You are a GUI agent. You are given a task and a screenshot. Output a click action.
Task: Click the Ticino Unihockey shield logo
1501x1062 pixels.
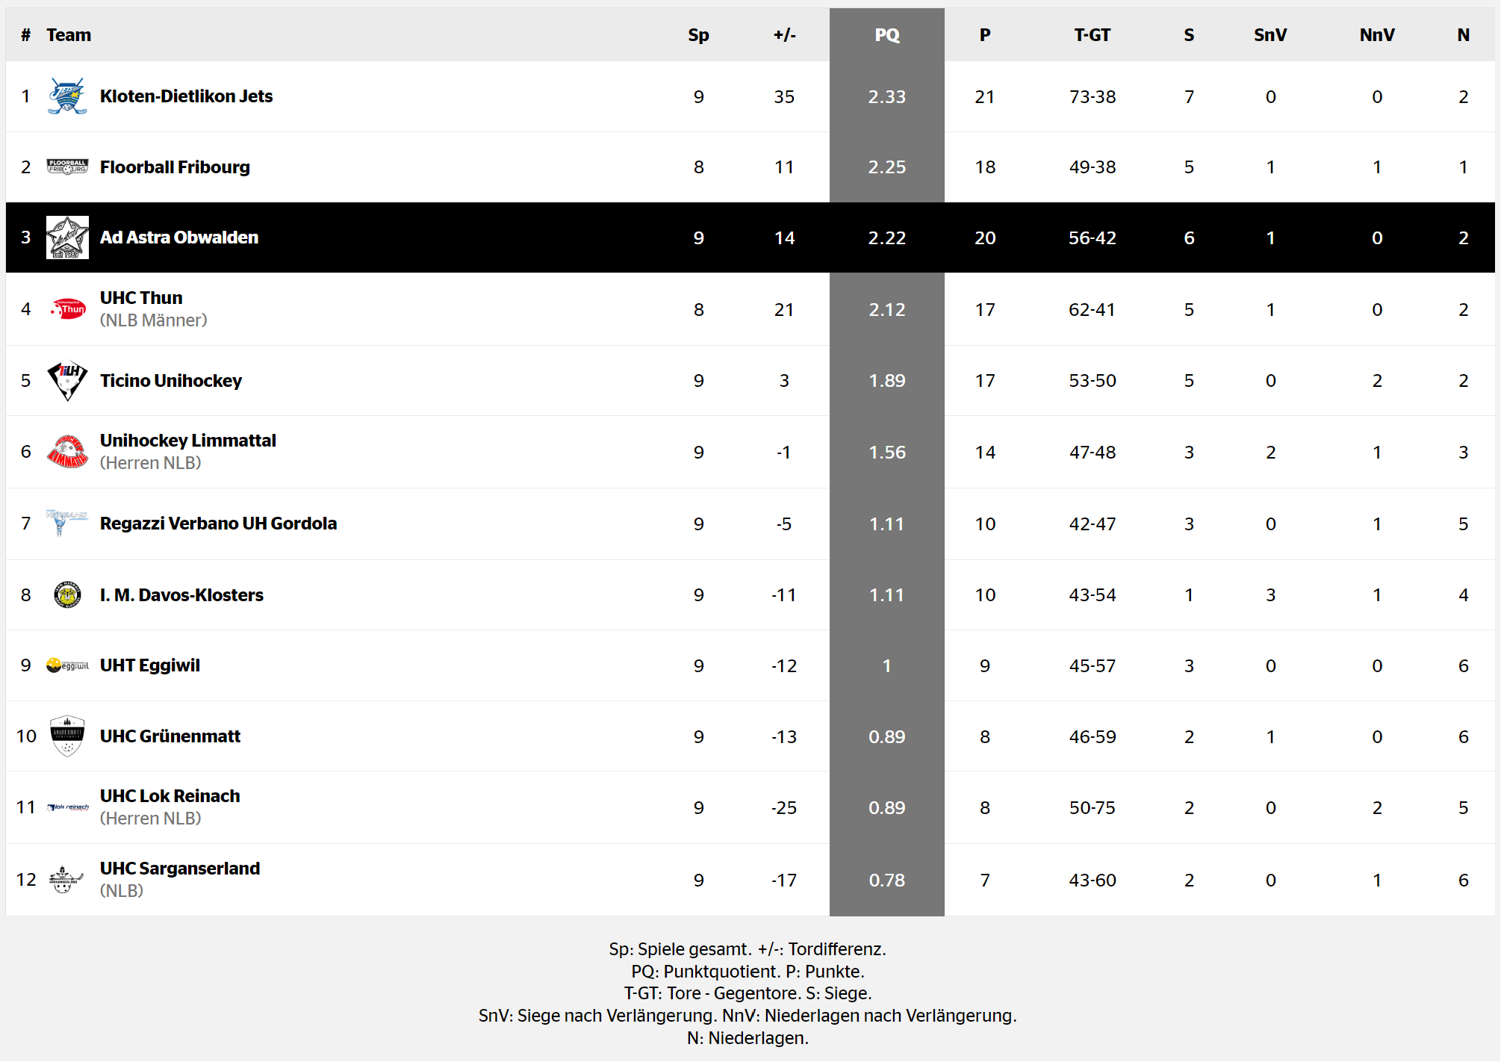coord(67,380)
